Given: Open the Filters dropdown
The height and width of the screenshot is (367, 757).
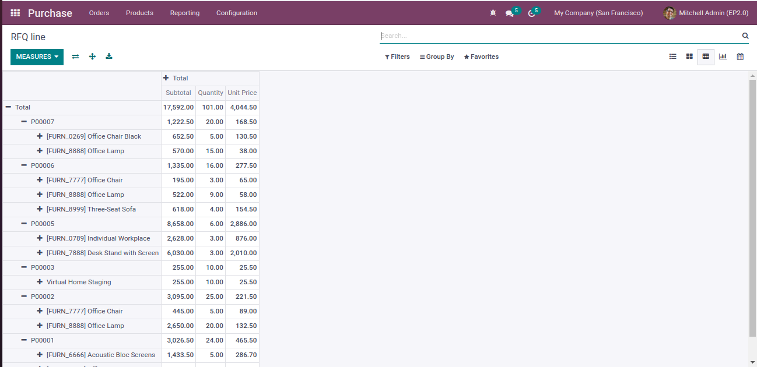Looking at the screenshot, I should 397,57.
